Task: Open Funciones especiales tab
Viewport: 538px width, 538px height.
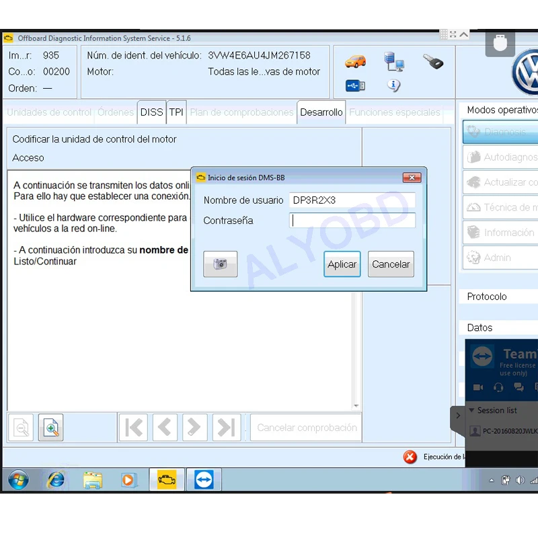Action: coord(395,112)
